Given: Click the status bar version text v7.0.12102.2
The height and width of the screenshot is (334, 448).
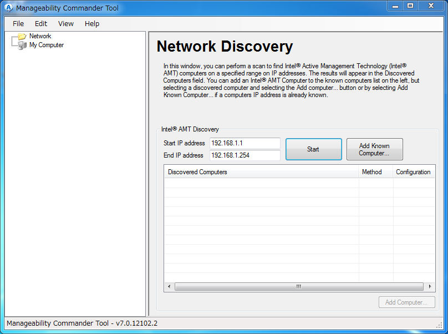Looking at the screenshot, I should [136, 323].
